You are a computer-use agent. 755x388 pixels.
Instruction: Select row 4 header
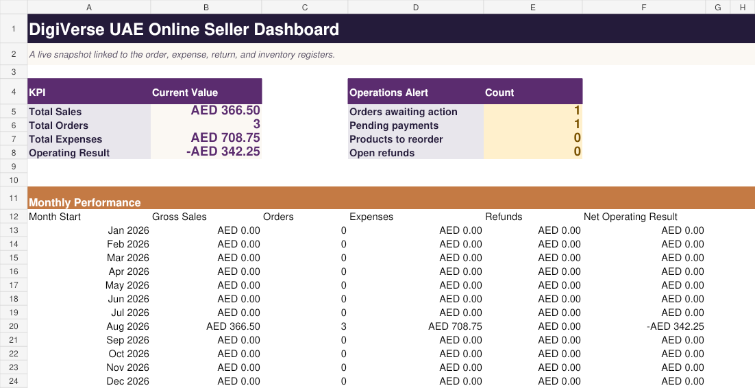point(14,92)
